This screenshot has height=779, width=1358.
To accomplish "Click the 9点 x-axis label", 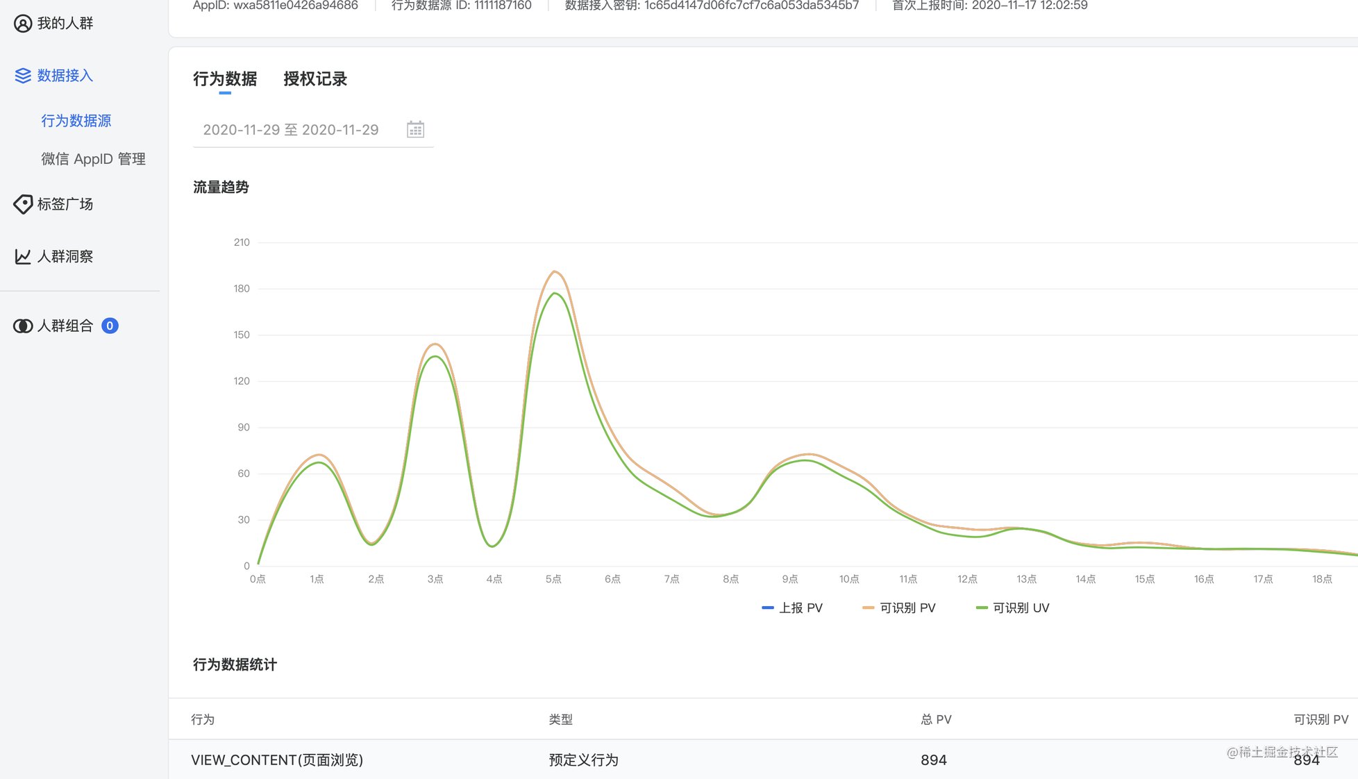I will (x=790, y=579).
